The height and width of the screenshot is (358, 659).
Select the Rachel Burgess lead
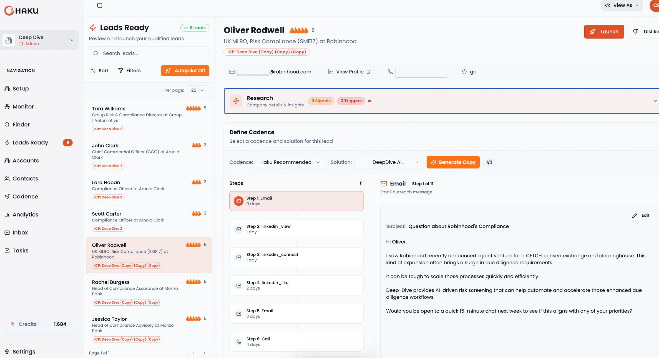click(x=149, y=292)
